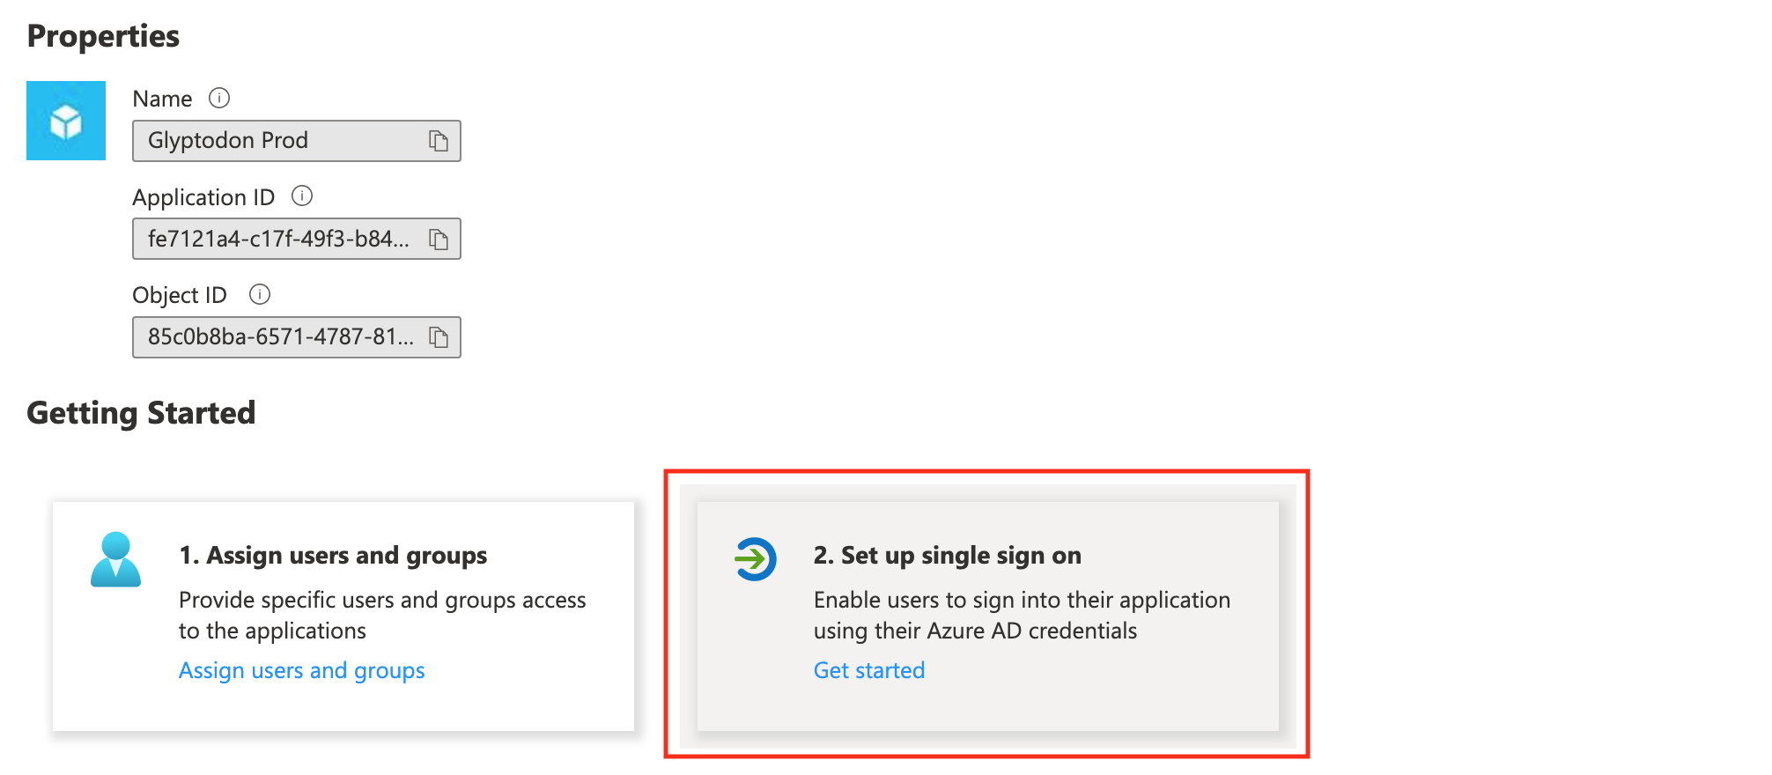Click the user icon in the Assign card

[115, 559]
